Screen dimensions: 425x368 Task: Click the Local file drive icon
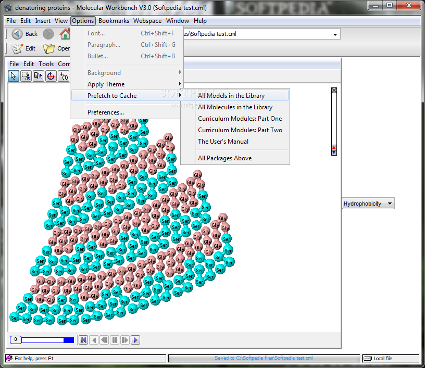pos(368,358)
